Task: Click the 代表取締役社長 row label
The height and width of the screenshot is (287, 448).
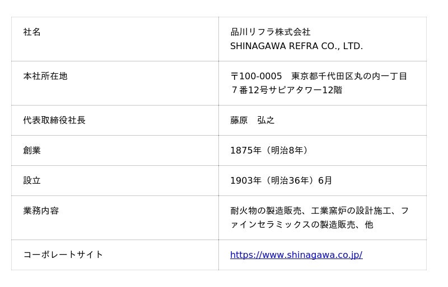Action: tap(54, 121)
